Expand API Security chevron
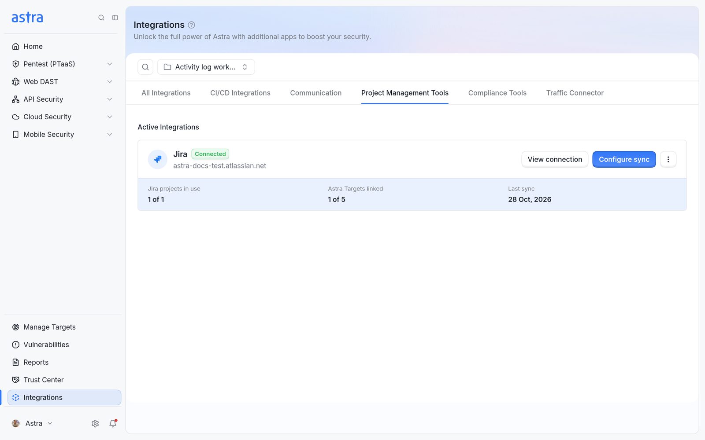705x440 pixels. [x=110, y=99]
